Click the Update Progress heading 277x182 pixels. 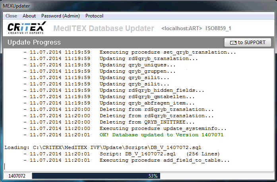[x=34, y=42]
